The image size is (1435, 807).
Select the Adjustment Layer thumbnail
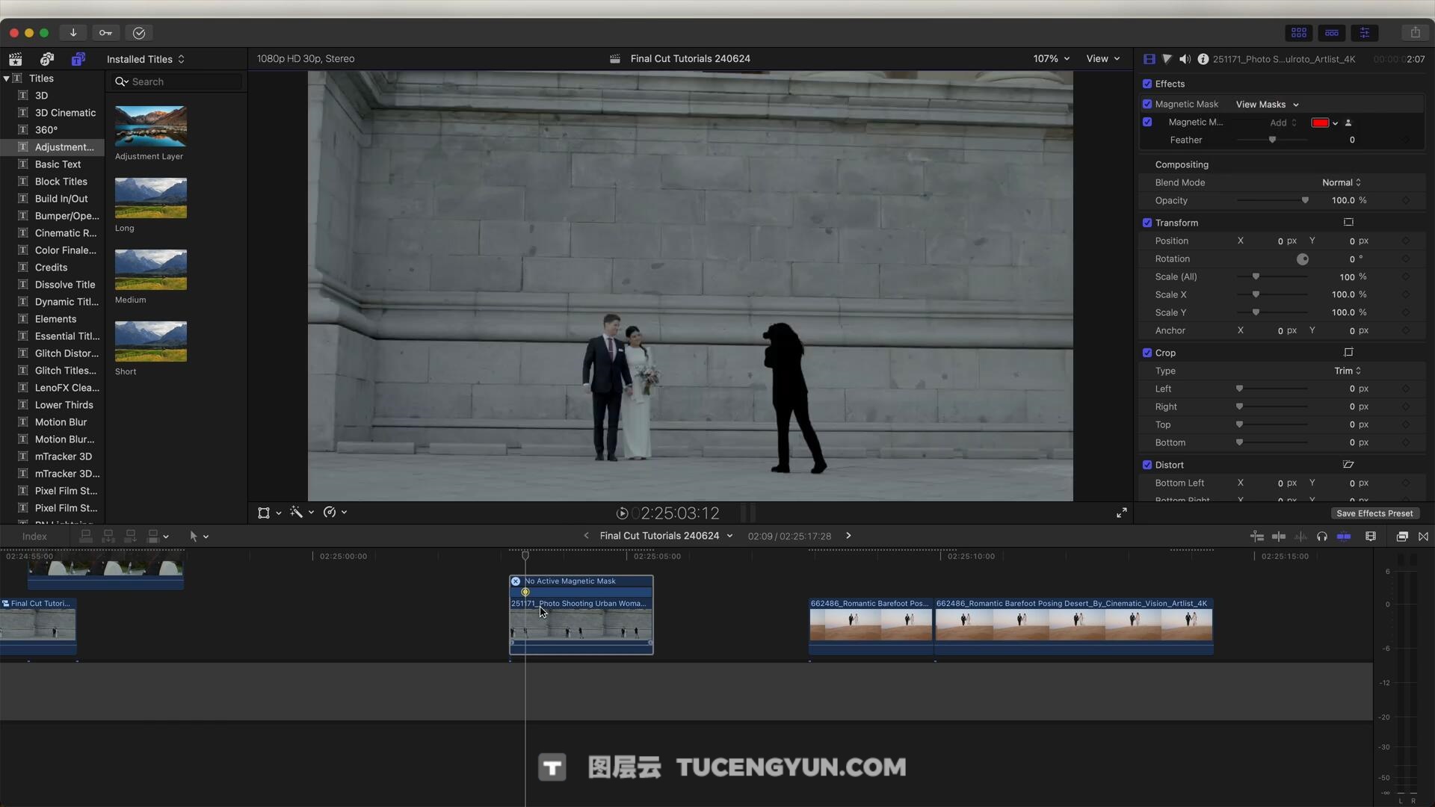pyautogui.click(x=151, y=126)
